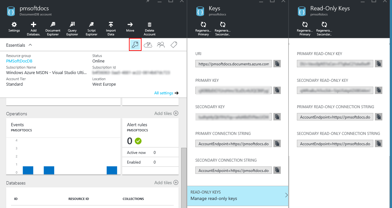Open Document Explorer
The width and height of the screenshot is (392, 208).
(53, 27)
